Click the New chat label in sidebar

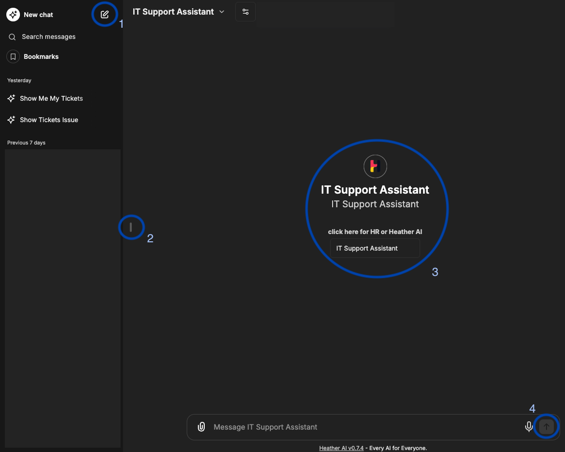pyautogui.click(x=38, y=15)
